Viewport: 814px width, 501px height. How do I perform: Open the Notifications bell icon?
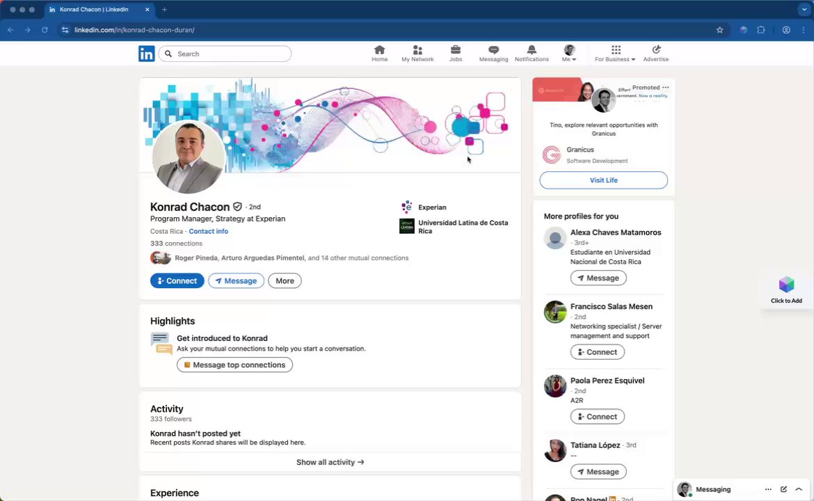pos(532,54)
